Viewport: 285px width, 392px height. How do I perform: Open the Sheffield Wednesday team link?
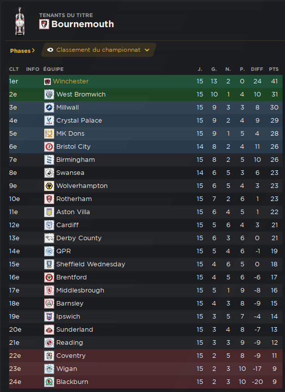click(x=91, y=264)
